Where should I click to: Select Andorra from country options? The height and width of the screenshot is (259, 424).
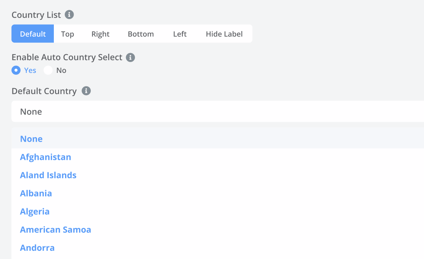[37, 248]
